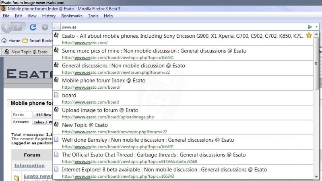Select 'General discussions : Non mobile discussion' suggestion
The image size is (322, 181).
click(183, 68)
